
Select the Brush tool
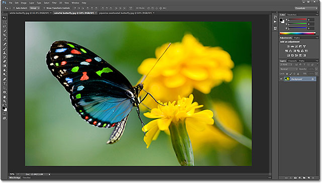[5, 49]
